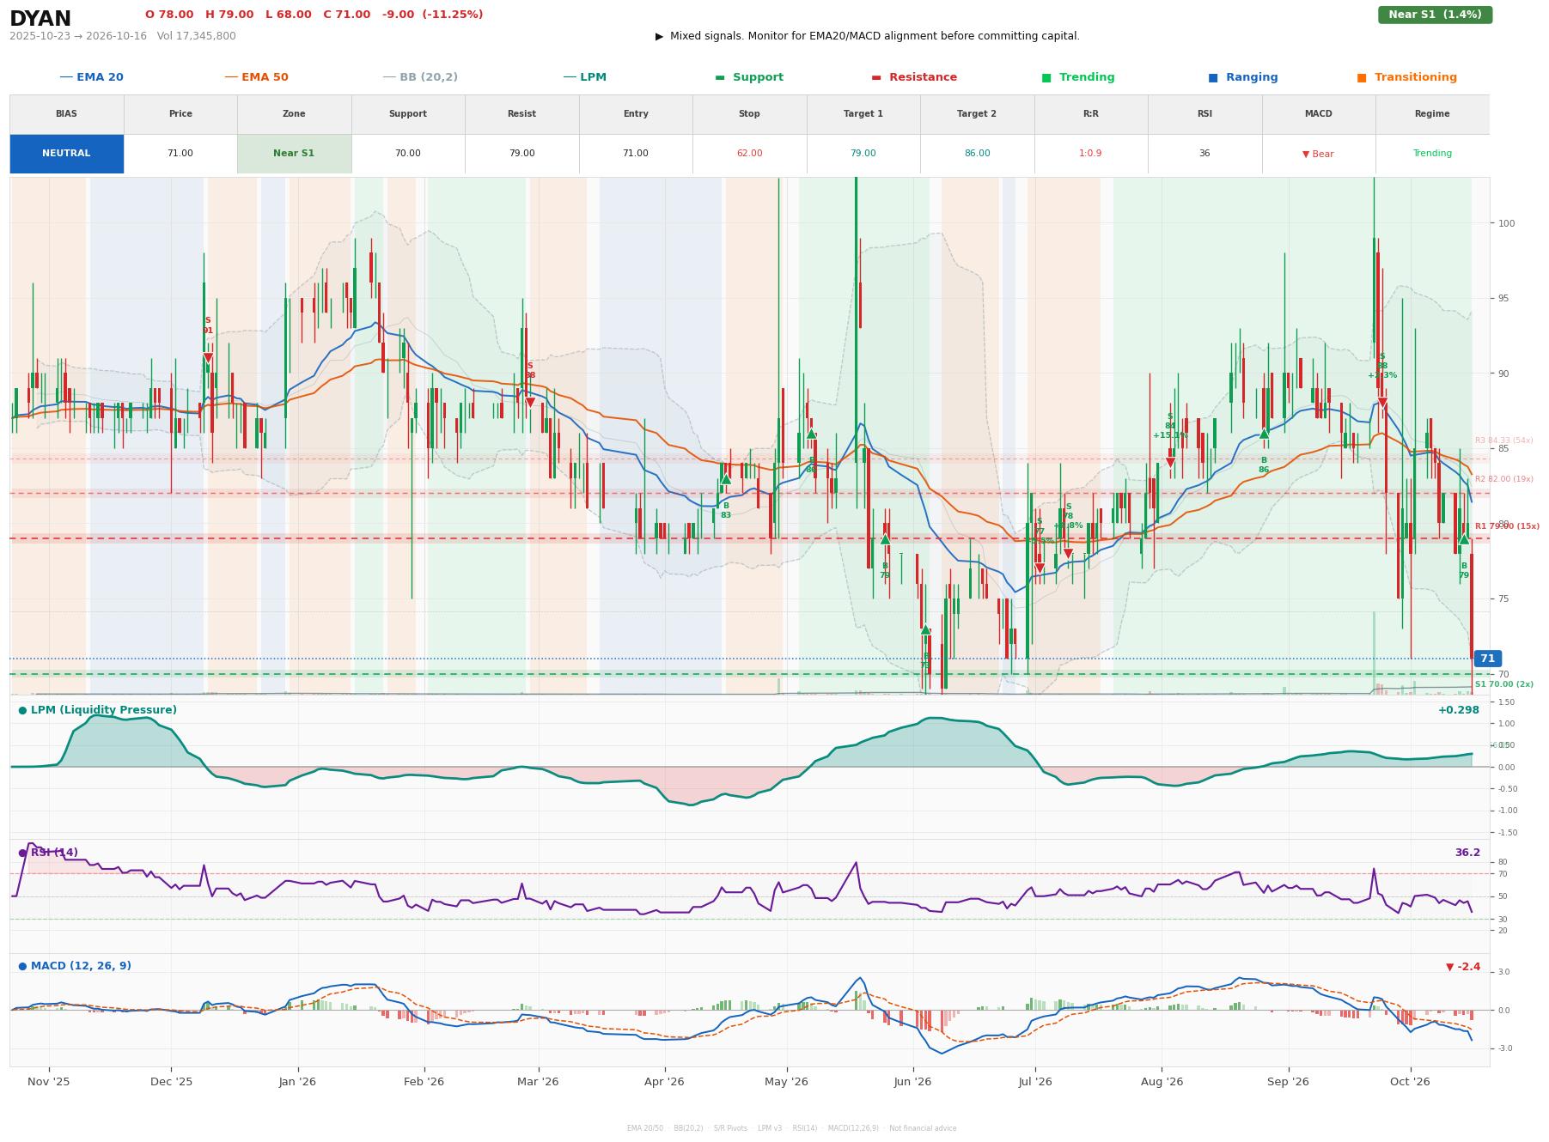Click the green buy marker labeled B 83

726,479
